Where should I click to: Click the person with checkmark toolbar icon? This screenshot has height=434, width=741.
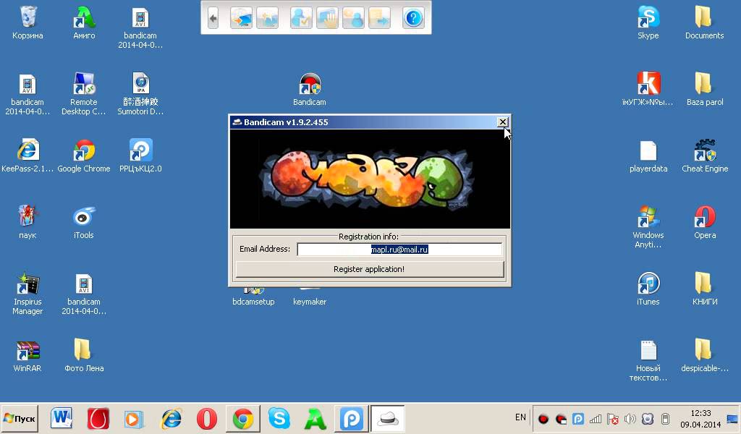point(301,18)
